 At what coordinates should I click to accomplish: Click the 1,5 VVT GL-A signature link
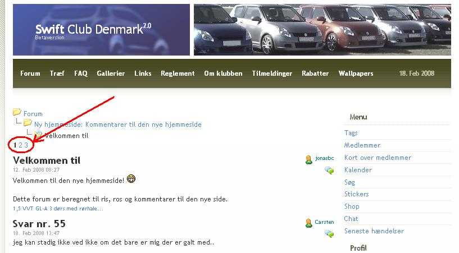(58, 209)
